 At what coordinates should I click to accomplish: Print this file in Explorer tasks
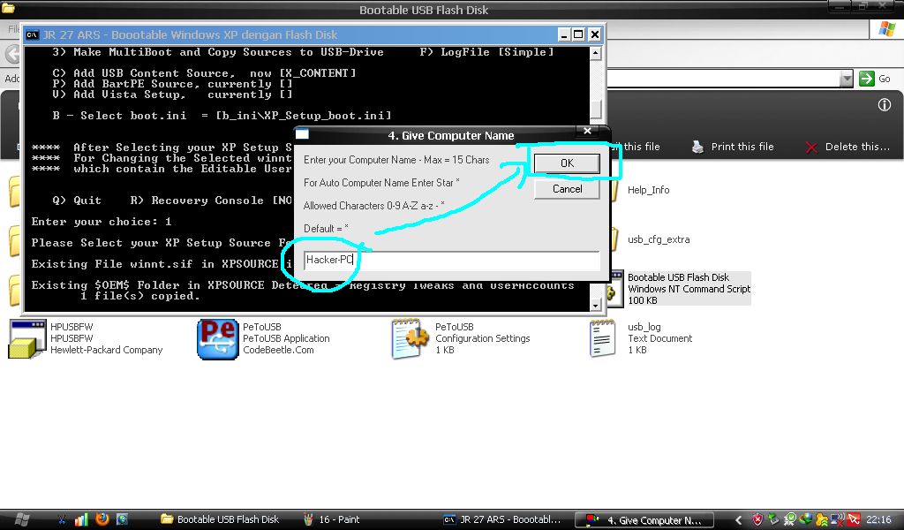(x=733, y=147)
